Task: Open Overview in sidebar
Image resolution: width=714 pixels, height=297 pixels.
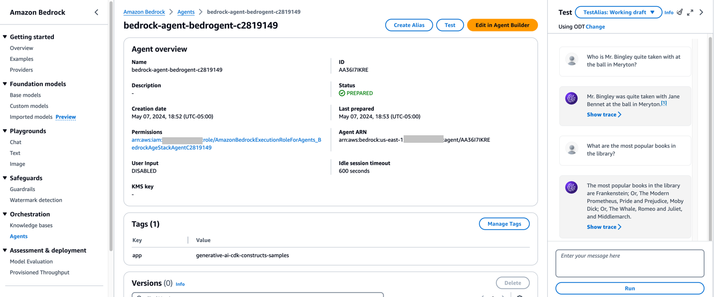Action: (x=21, y=48)
